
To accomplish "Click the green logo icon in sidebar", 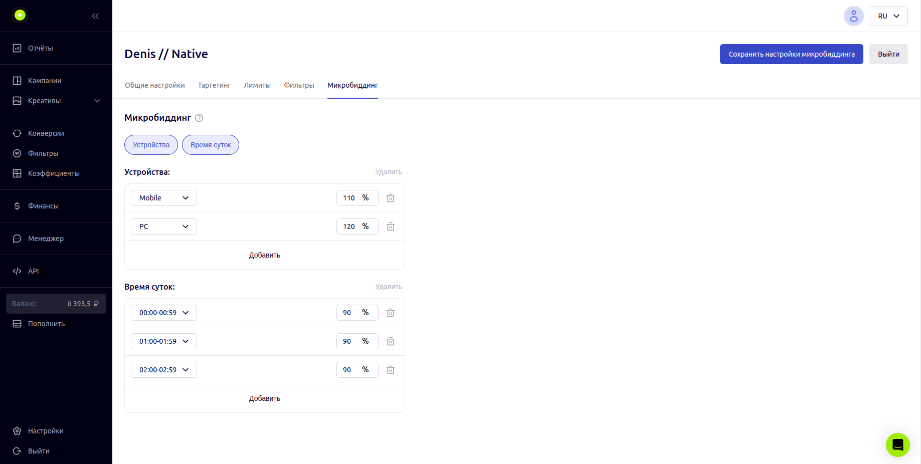I will pyautogui.click(x=20, y=16).
